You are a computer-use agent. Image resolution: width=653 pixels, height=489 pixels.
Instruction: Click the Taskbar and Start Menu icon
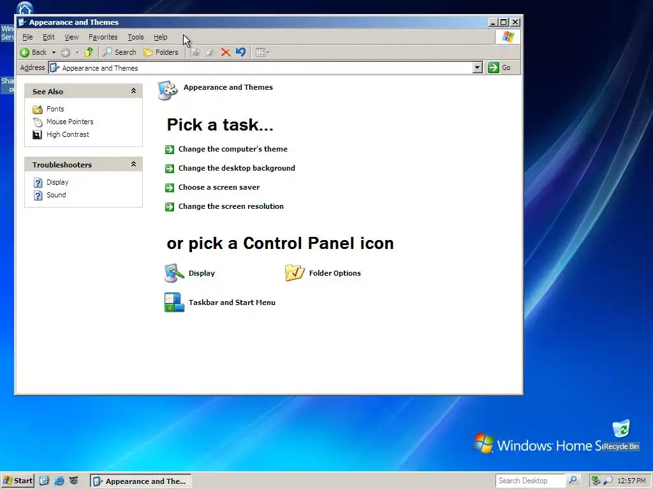[174, 302]
